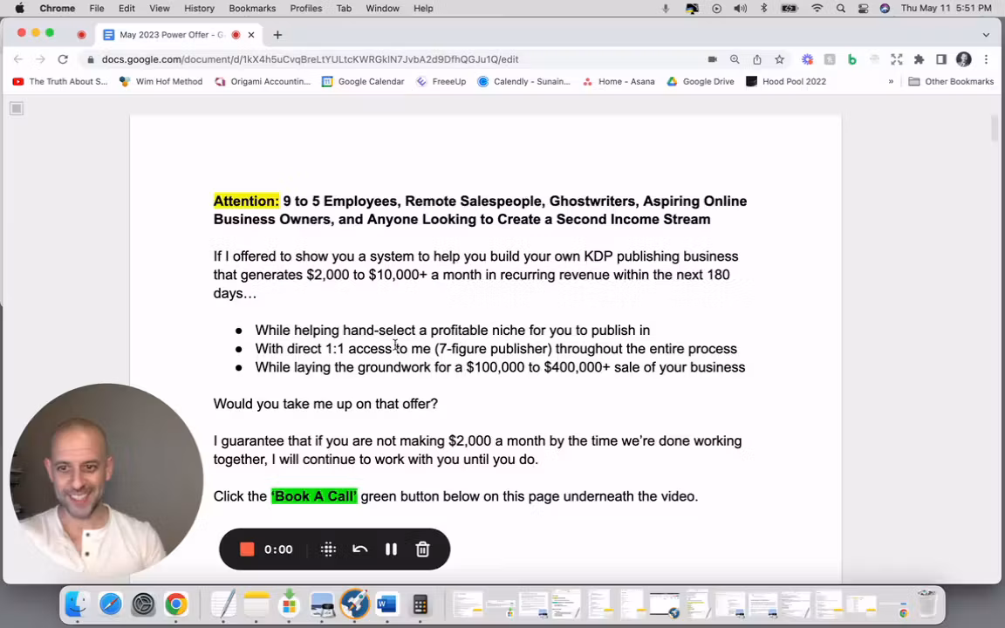Click the bookmarks overflow chevron
This screenshot has width=1005, height=628.
(x=891, y=81)
